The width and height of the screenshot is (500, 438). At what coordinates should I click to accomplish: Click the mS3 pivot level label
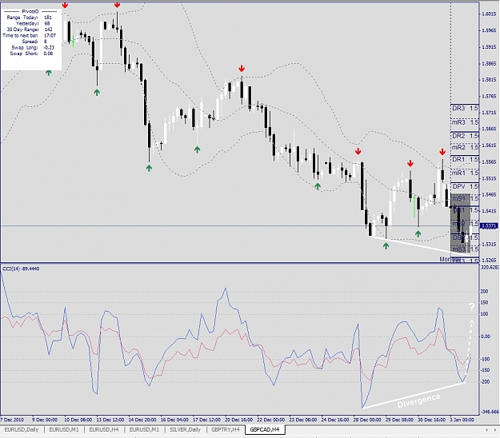(458, 249)
